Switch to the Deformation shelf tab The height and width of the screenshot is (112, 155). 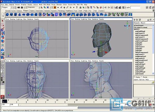[39, 11]
